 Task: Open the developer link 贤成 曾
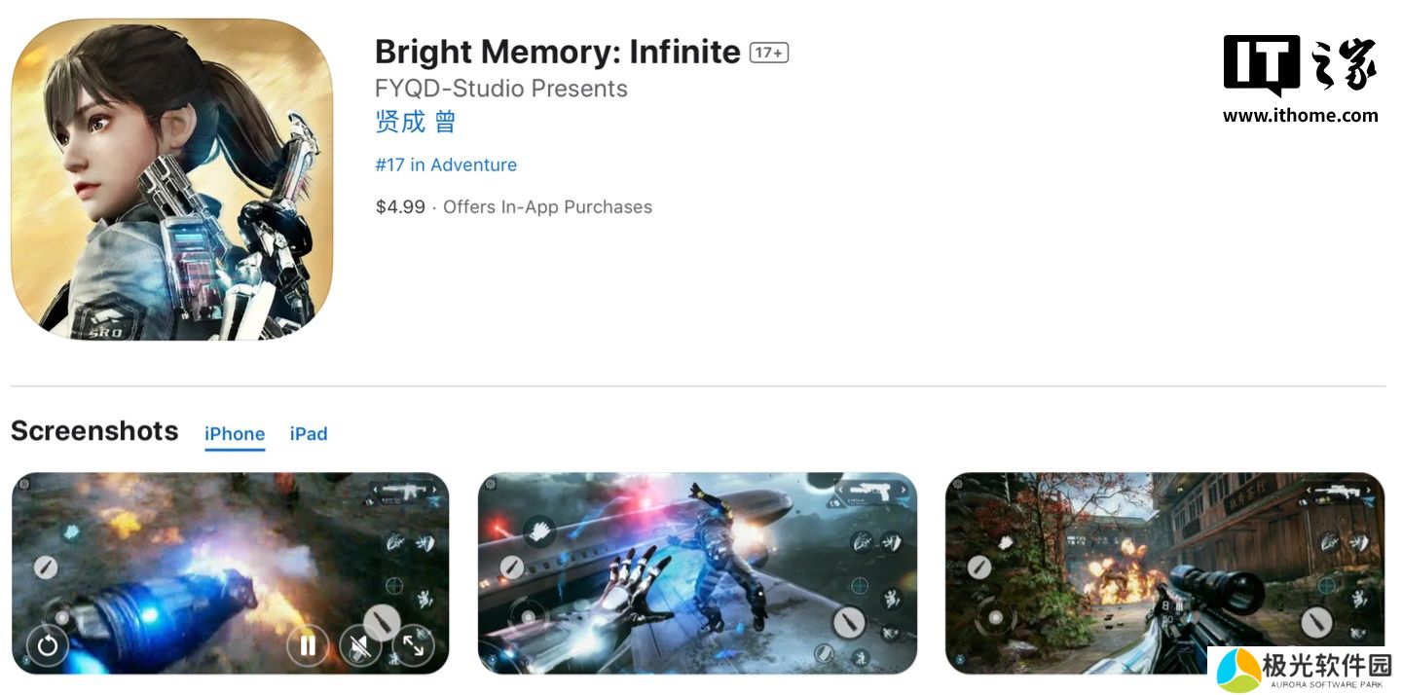416,123
